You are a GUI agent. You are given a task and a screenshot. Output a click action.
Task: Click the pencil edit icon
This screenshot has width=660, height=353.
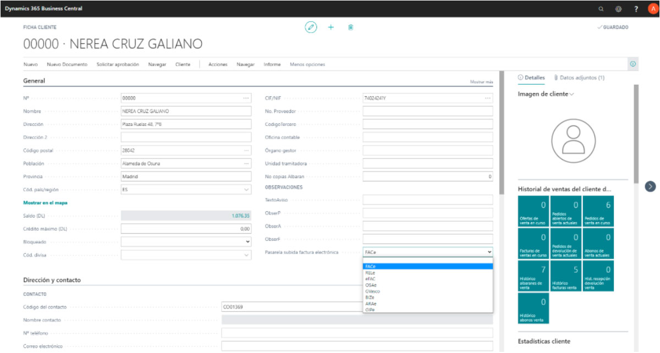(311, 27)
